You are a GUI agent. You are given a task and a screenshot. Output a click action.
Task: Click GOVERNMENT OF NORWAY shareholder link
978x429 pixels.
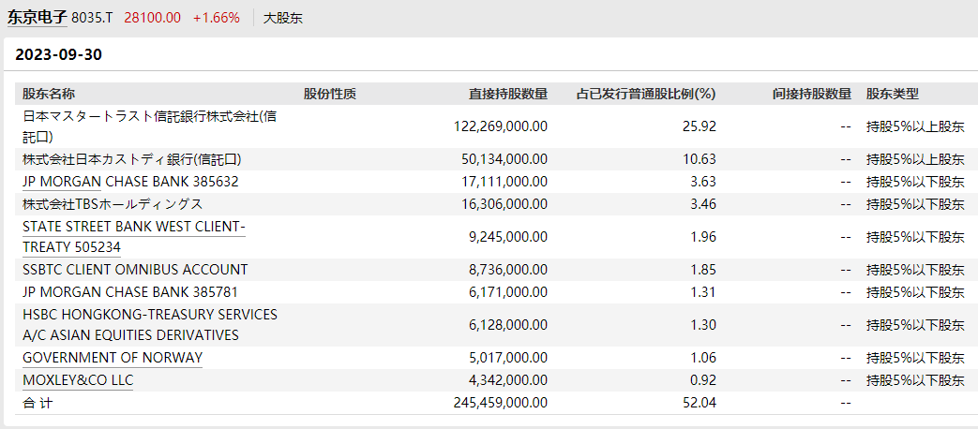tap(113, 358)
